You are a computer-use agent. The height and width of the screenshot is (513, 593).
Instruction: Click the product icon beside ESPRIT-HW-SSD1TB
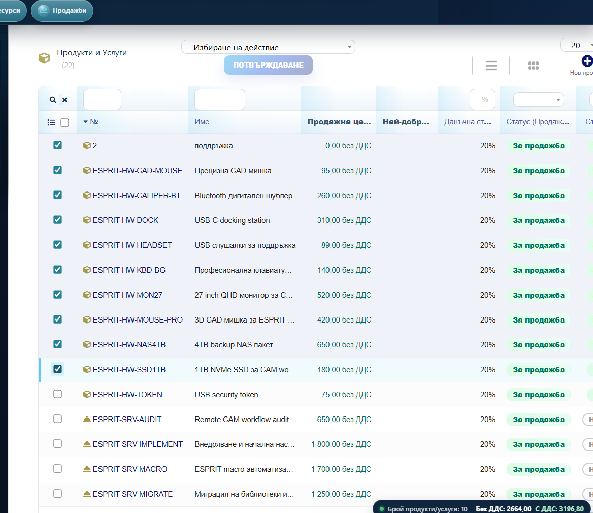click(x=87, y=369)
